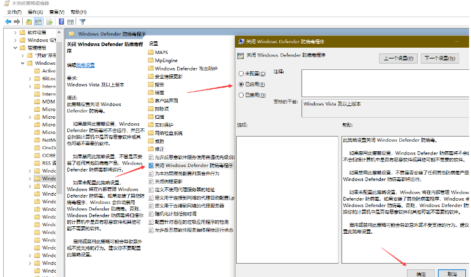
Task: Go back with the blue left arrow toolbar icon
Action: pos(8,22)
